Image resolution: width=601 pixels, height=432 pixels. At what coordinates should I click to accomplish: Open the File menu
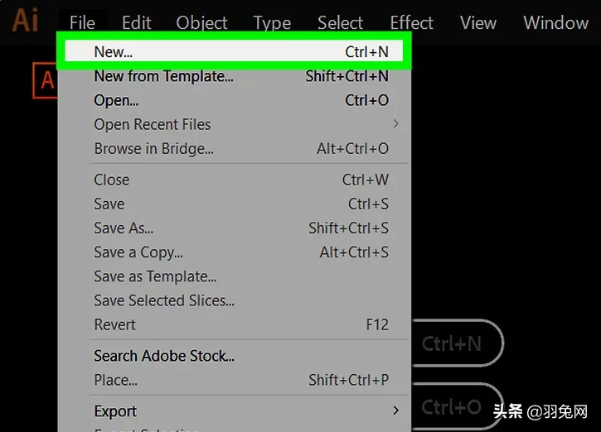tap(82, 22)
